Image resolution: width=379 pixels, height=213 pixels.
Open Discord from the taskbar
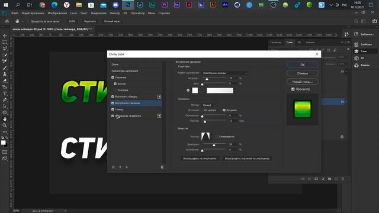[115, 5]
